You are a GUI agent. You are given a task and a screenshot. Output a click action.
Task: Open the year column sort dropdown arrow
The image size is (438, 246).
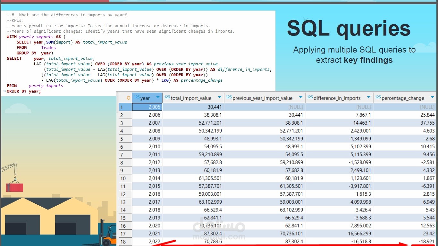point(158,97)
